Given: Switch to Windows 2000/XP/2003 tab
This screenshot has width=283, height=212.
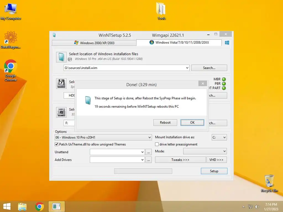Looking at the screenshot, I should (94, 43).
